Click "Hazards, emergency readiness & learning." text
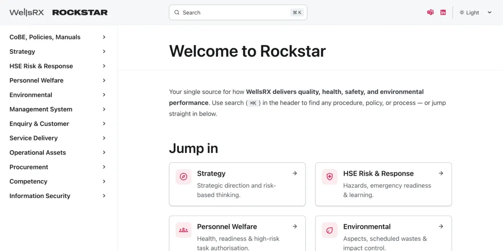The height and width of the screenshot is (251, 503). point(387,190)
